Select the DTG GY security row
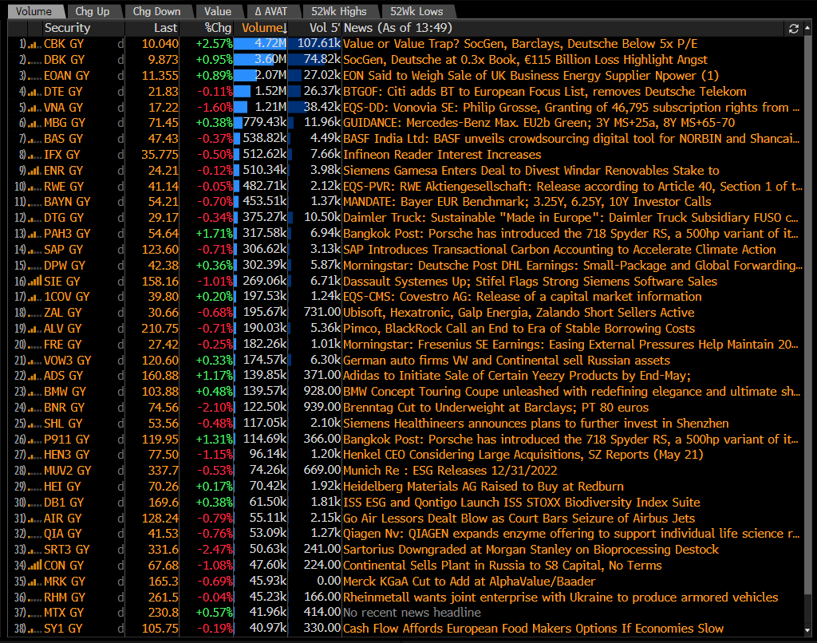This screenshot has width=817, height=643. 405,218
